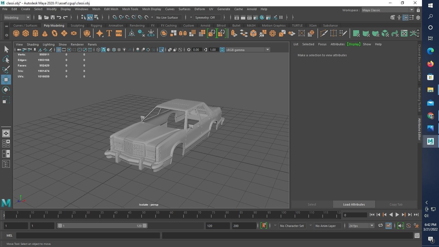Toggle Isolate Select in viewport toolbar
The width and height of the screenshot is (439, 247).
[161, 50]
